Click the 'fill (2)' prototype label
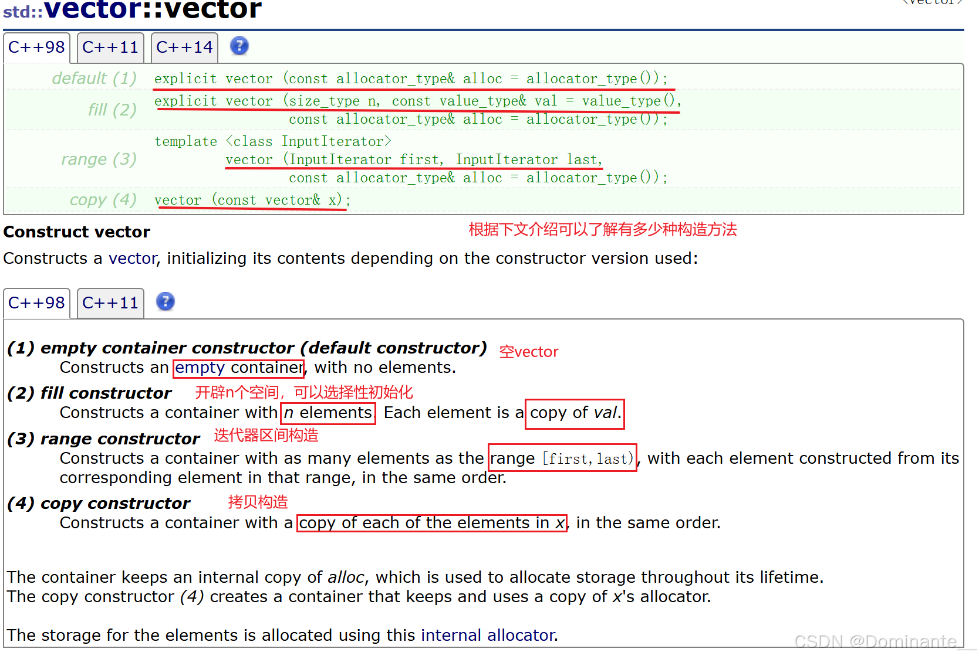The height and width of the screenshot is (659, 979). [x=112, y=110]
